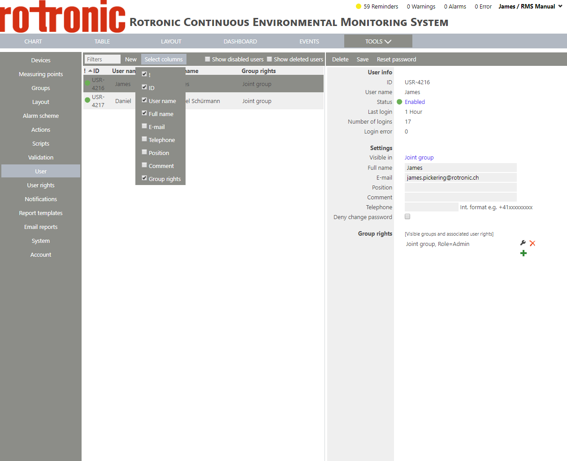Open Email reports in the sidebar

[41, 227]
